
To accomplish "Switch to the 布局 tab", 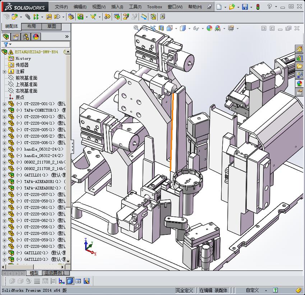I will pos(31,26).
